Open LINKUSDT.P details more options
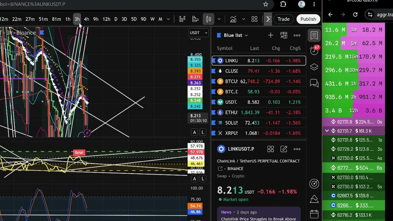This screenshot has width=393, height=221. click(297, 149)
